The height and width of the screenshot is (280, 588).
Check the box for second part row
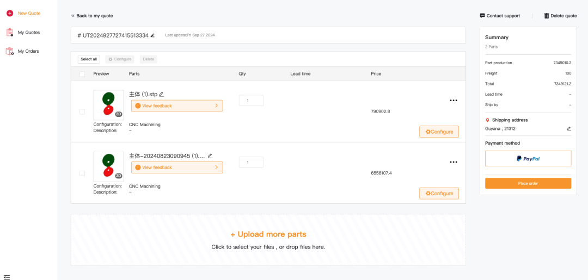(82, 173)
